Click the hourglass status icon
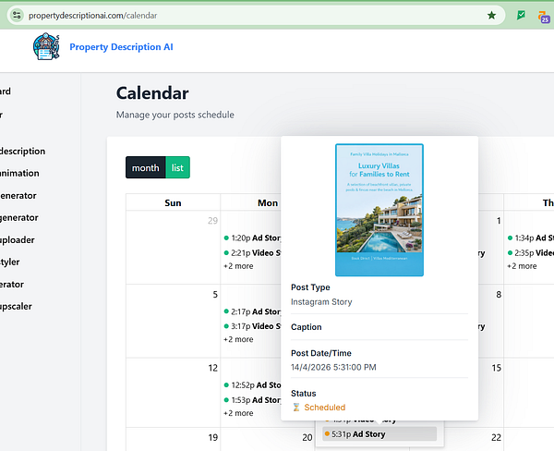Image resolution: width=554 pixels, height=451 pixels. (296, 408)
